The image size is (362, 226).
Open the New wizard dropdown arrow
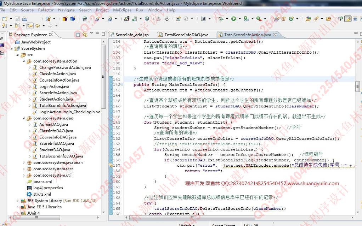click(x=11, y=19)
